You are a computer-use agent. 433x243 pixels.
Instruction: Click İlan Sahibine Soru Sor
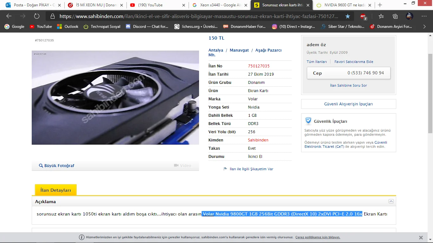pos(348,85)
